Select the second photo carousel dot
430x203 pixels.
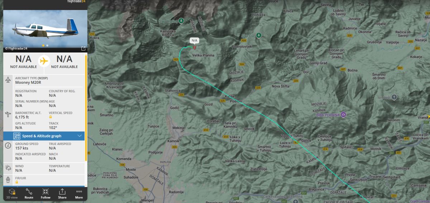point(47,45)
